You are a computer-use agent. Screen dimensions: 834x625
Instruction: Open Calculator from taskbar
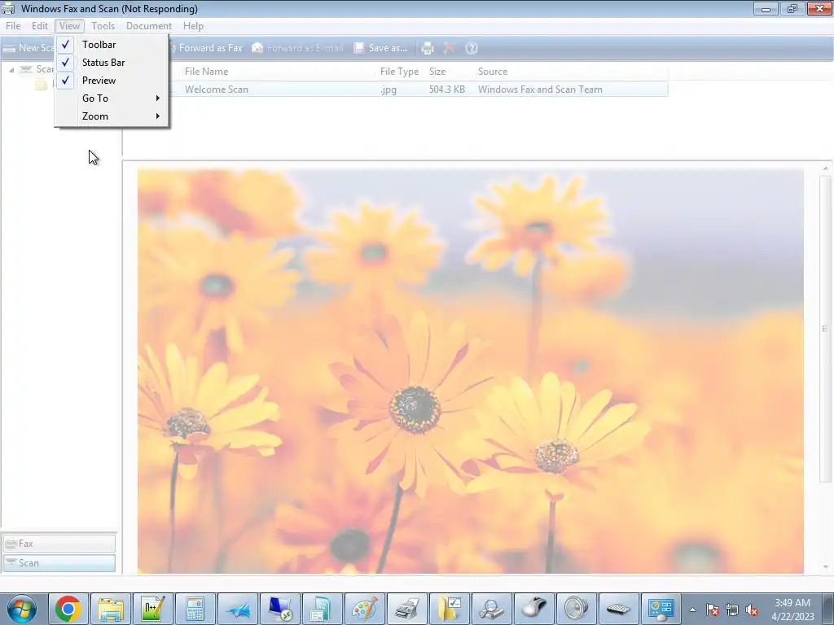(195, 609)
